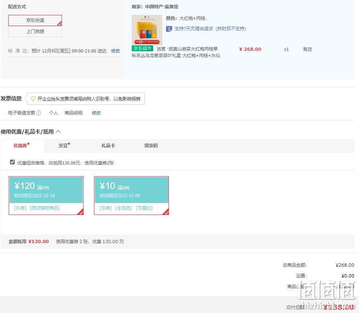Viewport: 359px width, 313px height.
Task: Uncheck 优惠组合推荐 checkbox
Action: click(12, 162)
